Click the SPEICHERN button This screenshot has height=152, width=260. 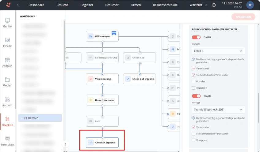(x=243, y=17)
